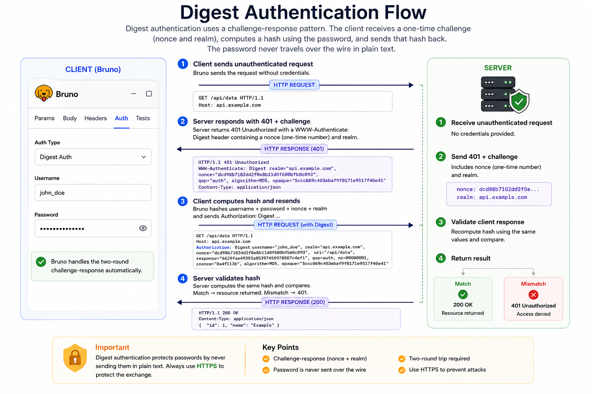Click the maximize square in Bruno window

pyautogui.click(x=149, y=93)
